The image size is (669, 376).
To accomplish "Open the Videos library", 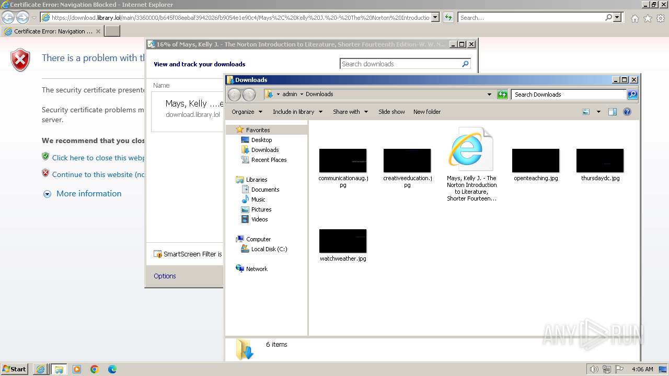I will [x=259, y=219].
